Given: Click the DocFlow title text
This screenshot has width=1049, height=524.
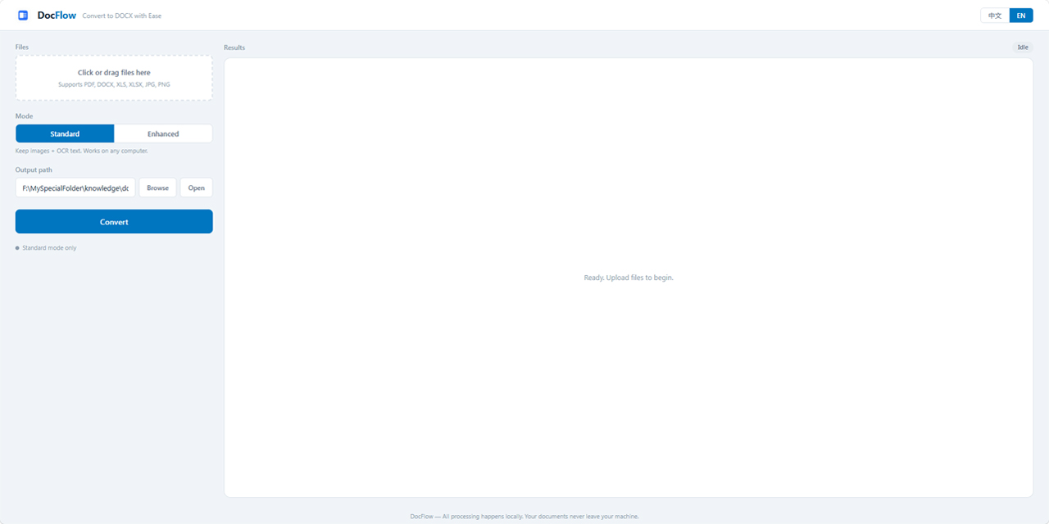Looking at the screenshot, I should (57, 16).
